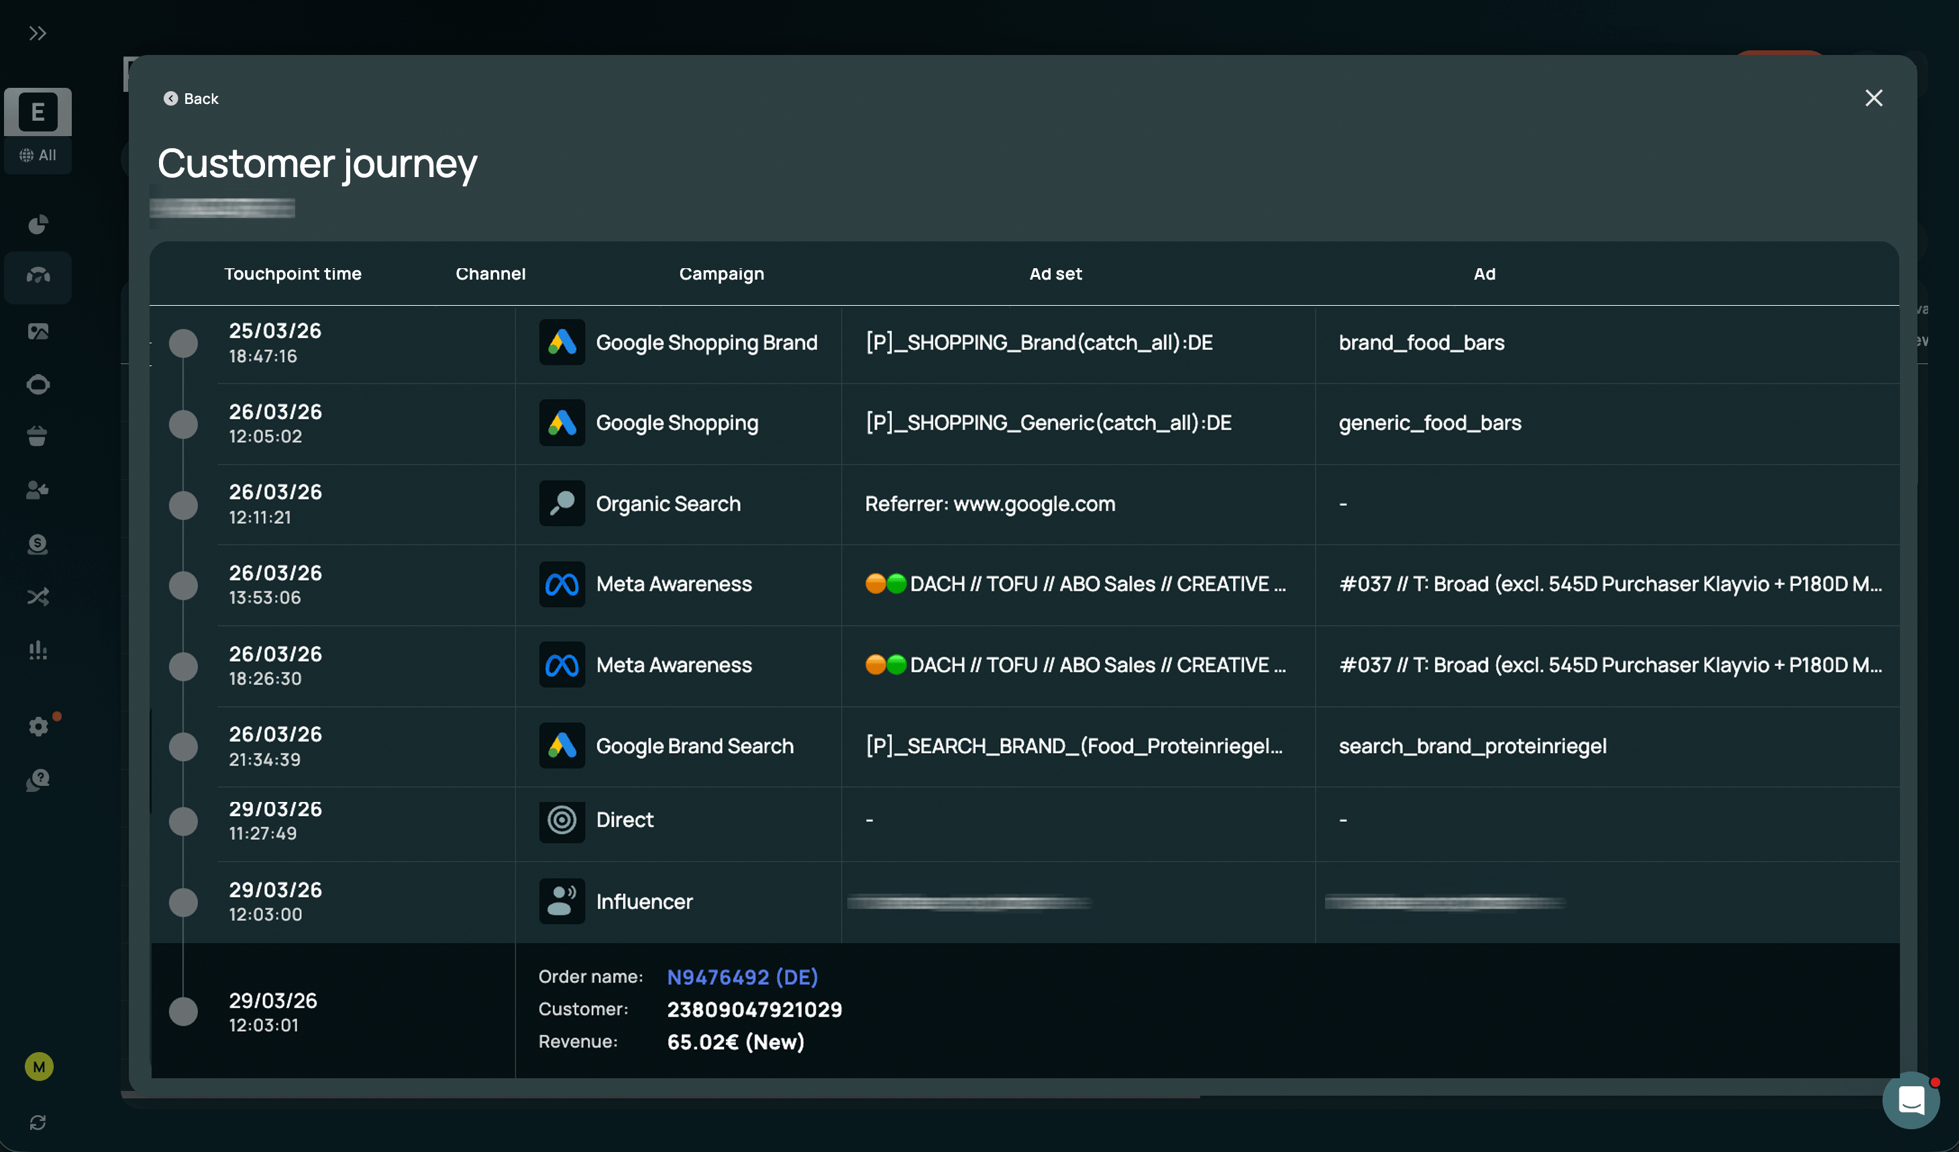
Task: Click the horizontal scrollbar below the dialog
Action: pos(661,1094)
